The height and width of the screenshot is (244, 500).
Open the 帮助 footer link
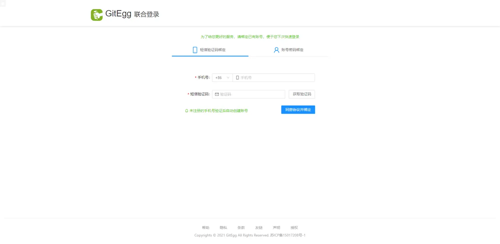coord(206,228)
